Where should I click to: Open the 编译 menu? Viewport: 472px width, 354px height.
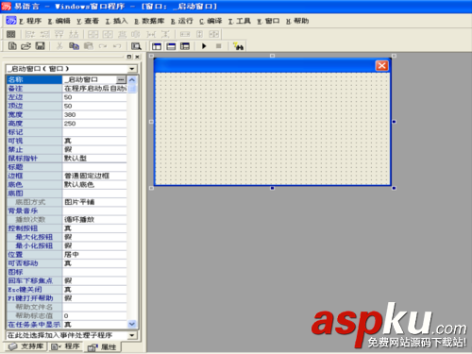point(211,21)
